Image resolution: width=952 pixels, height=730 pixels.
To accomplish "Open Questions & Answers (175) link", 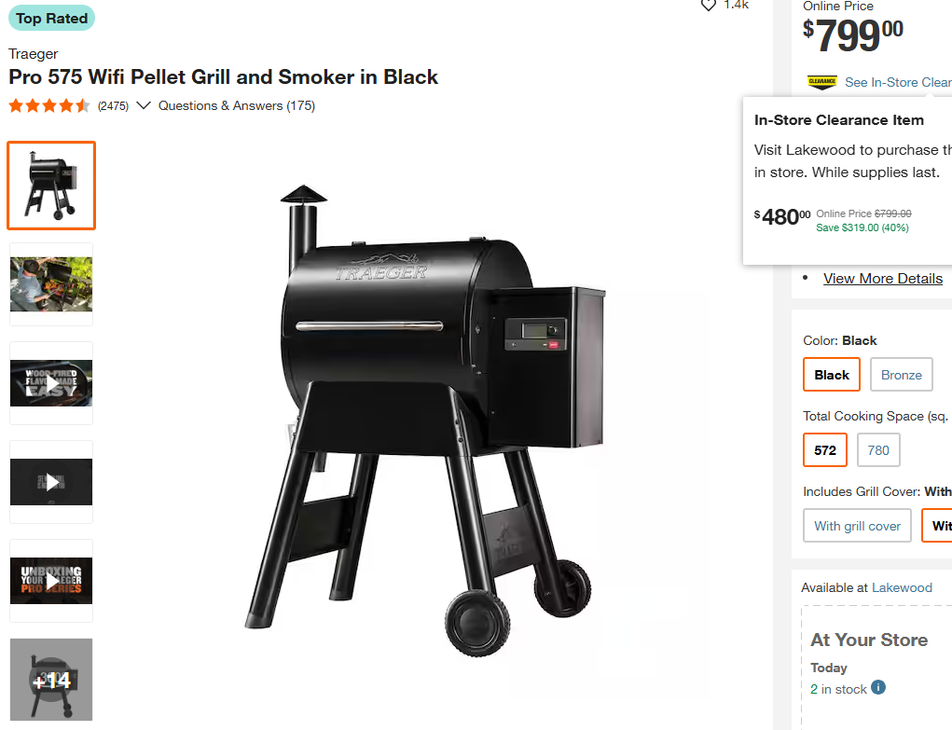I will click(x=237, y=106).
